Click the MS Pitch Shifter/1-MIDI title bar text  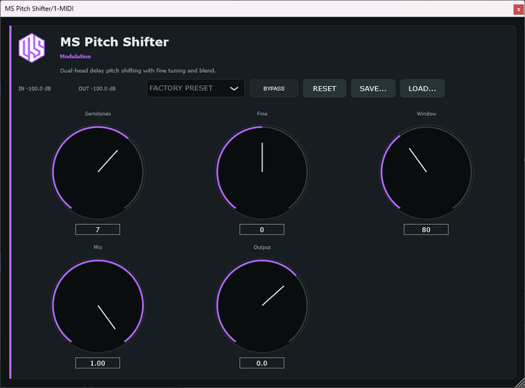click(x=39, y=9)
